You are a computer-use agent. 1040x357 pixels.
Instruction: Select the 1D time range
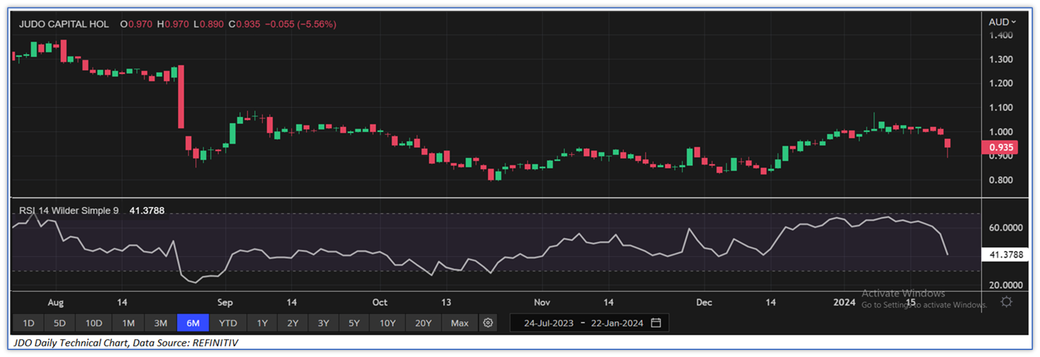click(28, 323)
